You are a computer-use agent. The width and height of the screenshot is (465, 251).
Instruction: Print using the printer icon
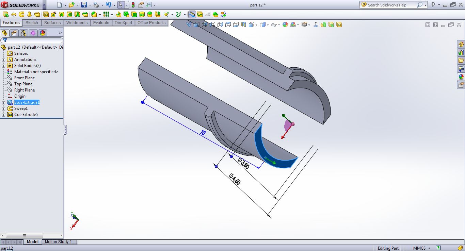[x=96, y=5]
